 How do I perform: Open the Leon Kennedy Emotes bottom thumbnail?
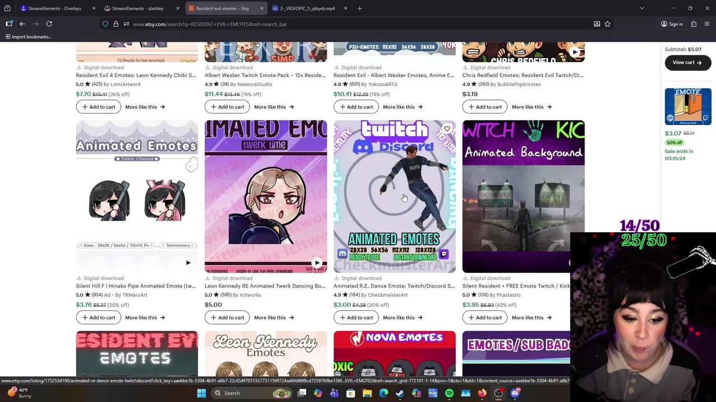click(266, 353)
